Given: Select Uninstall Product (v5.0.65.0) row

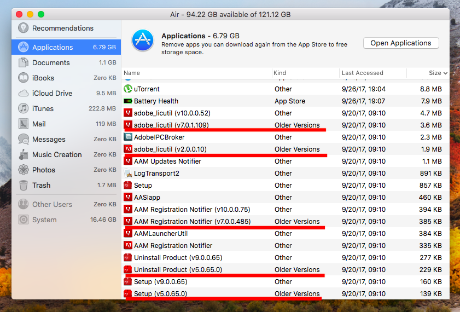Looking at the screenshot, I should tap(285, 269).
